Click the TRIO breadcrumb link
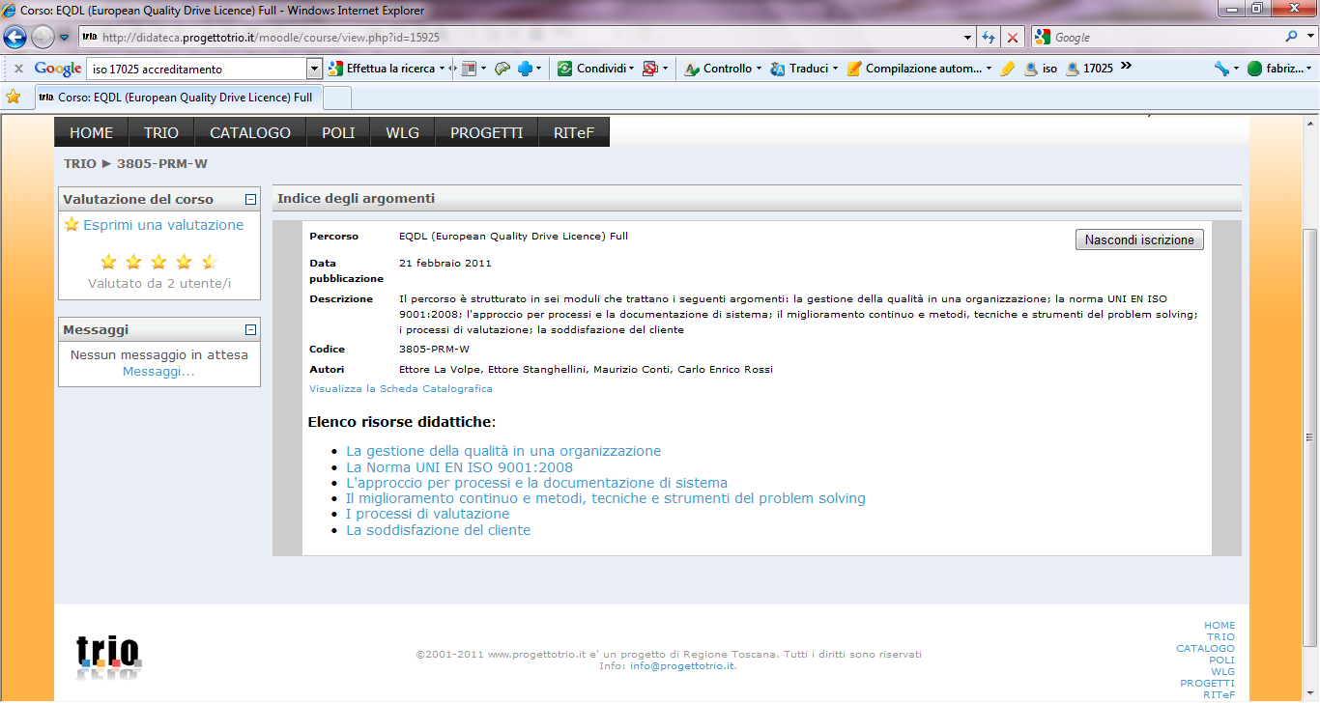 coord(80,163)
